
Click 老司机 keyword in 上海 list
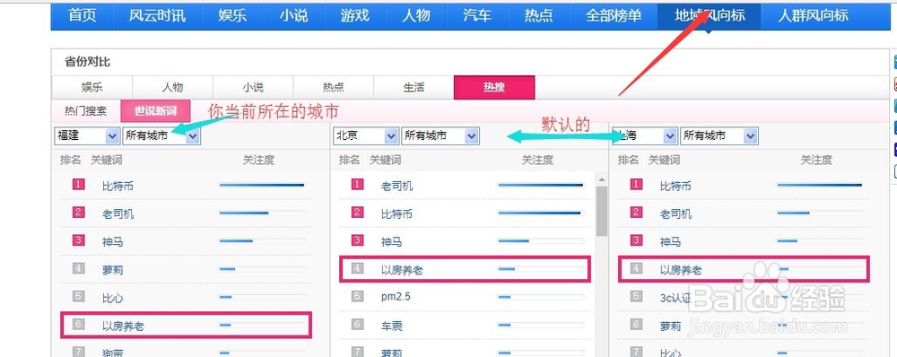point(675,214)
